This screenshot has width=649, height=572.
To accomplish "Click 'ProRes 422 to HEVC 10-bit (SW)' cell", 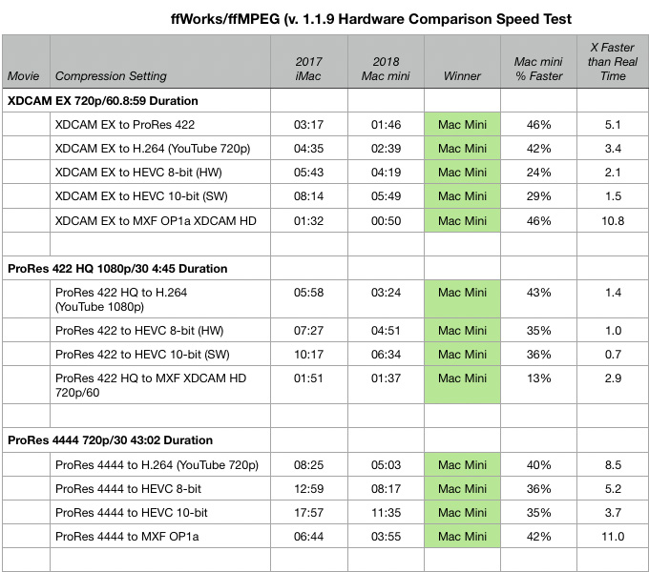I will coord(160,355).
